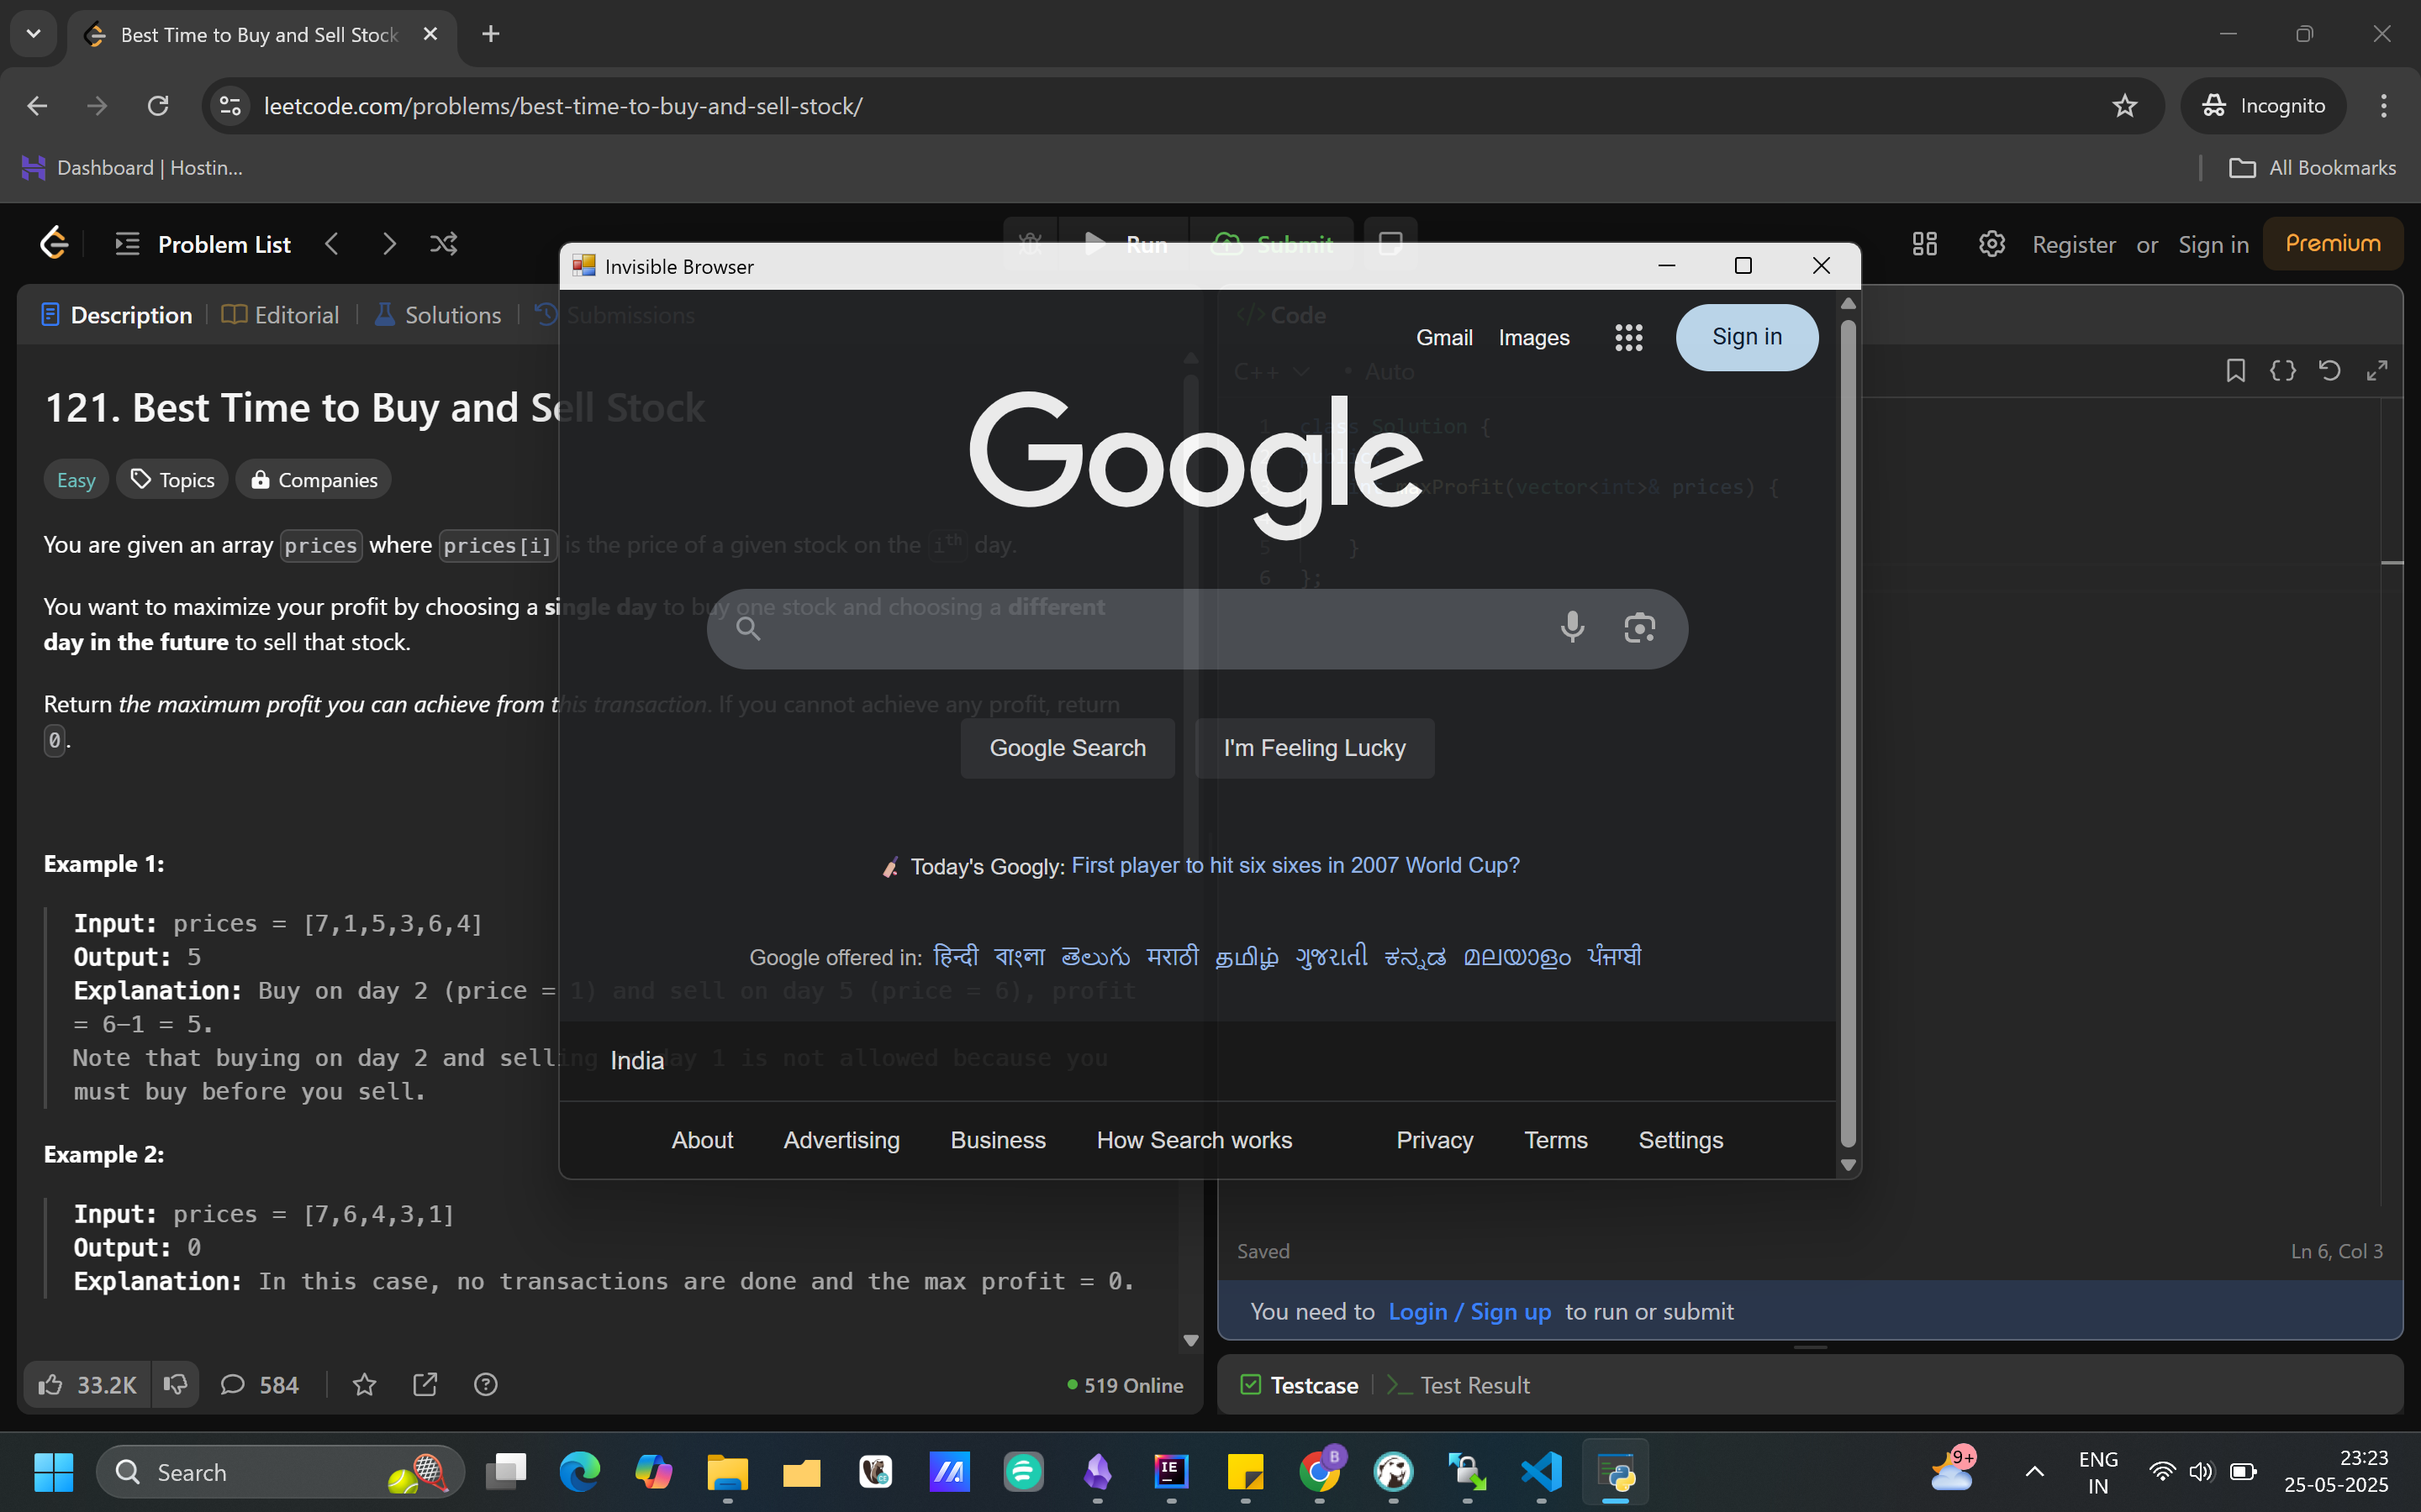The image size is (2421, 1512).
Task: Switch Google to தமிழ் language
Action: pyautogui.click(x=1247, y=957)
